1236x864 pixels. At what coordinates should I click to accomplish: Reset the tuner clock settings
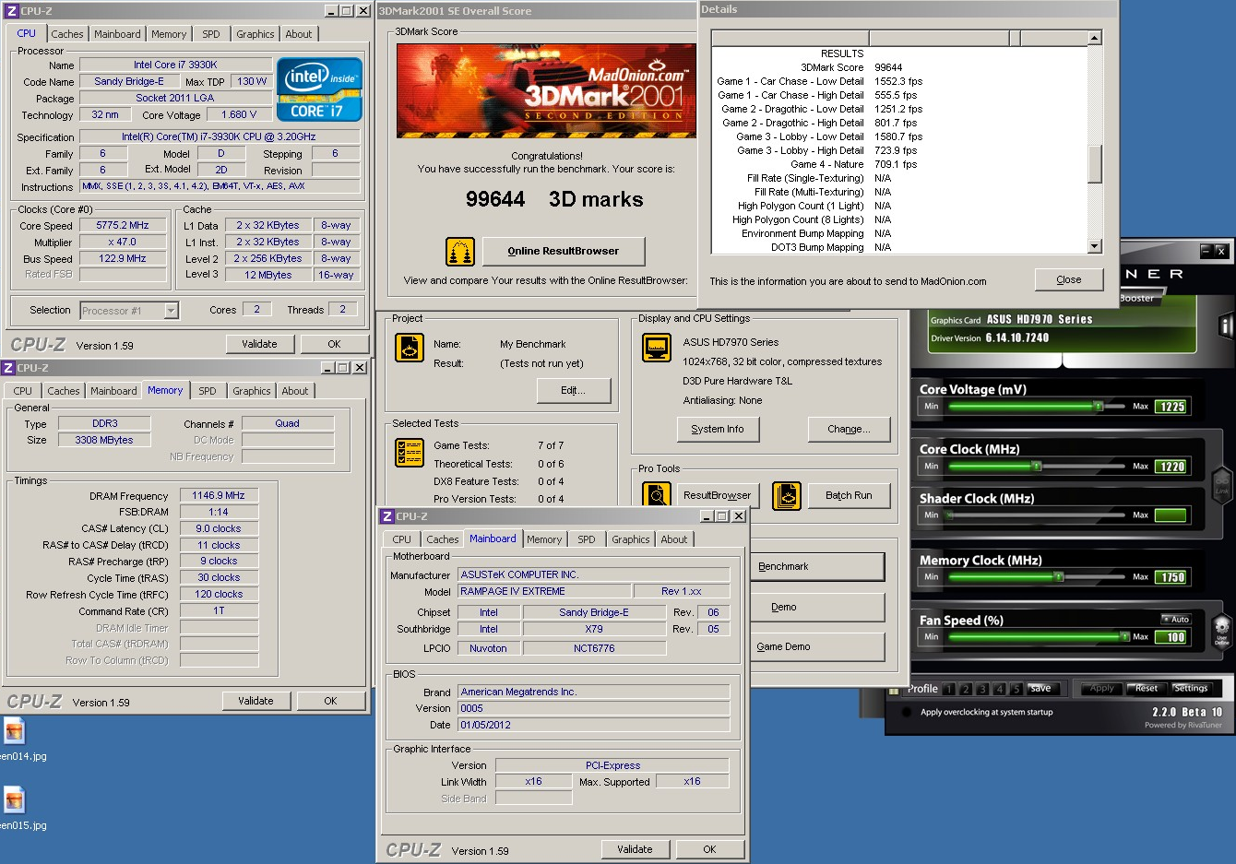point(1146,688)
